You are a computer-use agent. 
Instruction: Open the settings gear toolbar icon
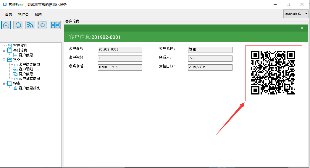43,25
